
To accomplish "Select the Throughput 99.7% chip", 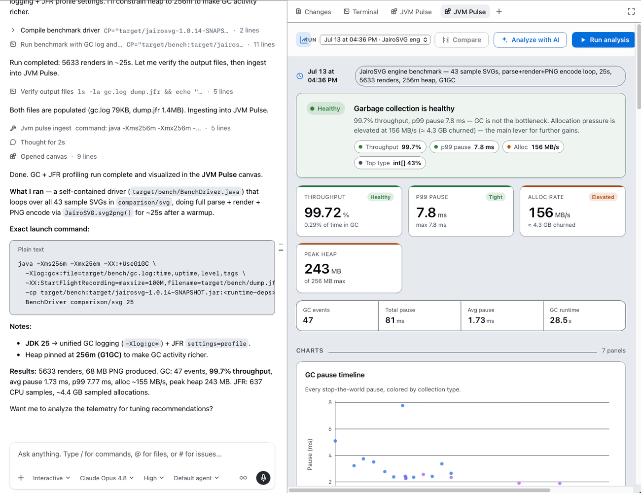I will [390, 147].
